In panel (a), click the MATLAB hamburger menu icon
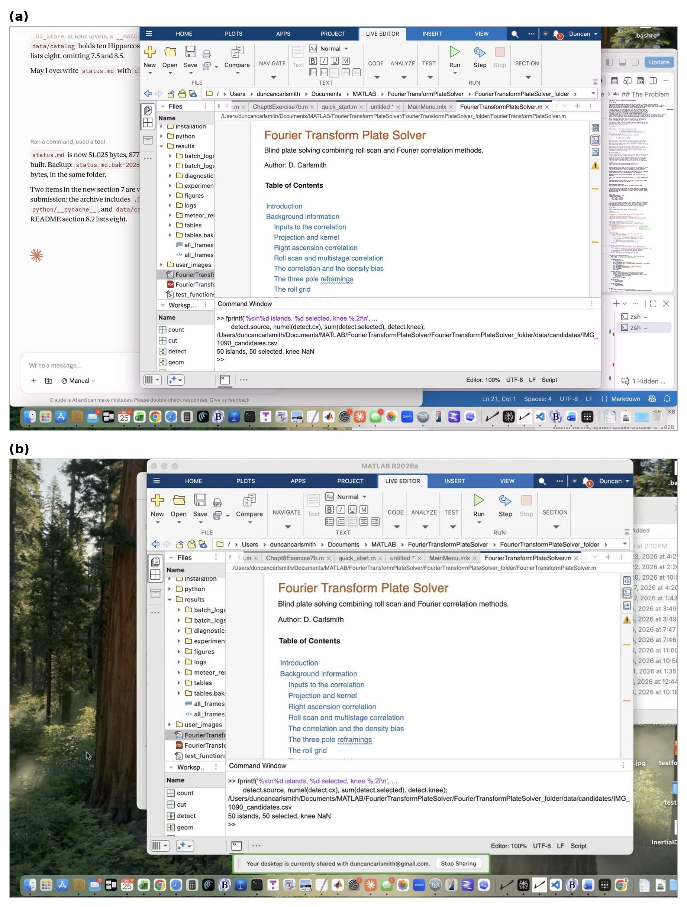This screenshot has height=907, width=687. coord(149,33)
